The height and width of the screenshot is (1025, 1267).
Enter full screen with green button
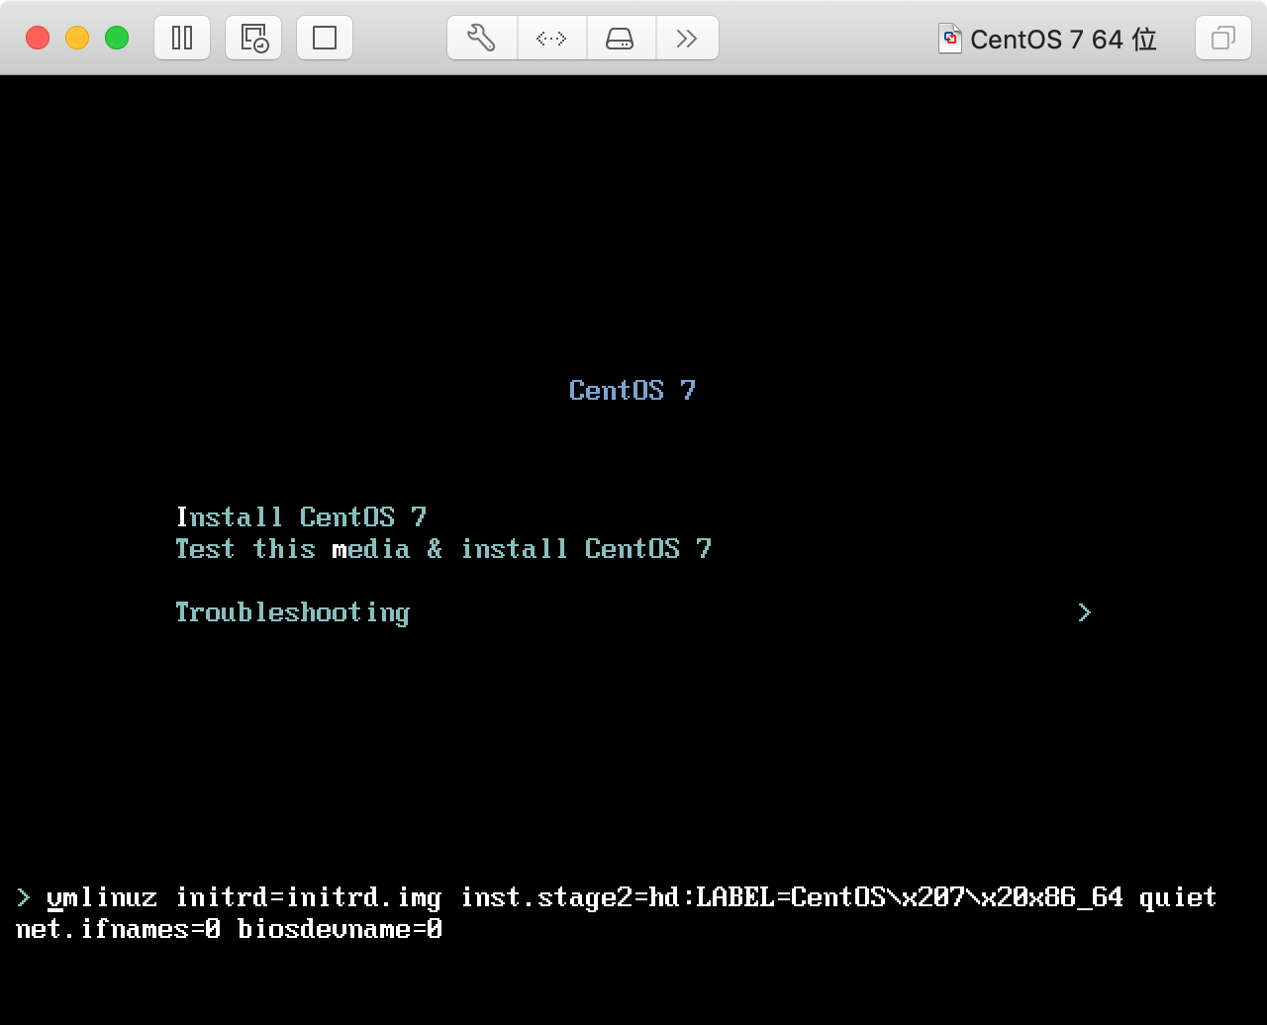[x=117, y=38]
